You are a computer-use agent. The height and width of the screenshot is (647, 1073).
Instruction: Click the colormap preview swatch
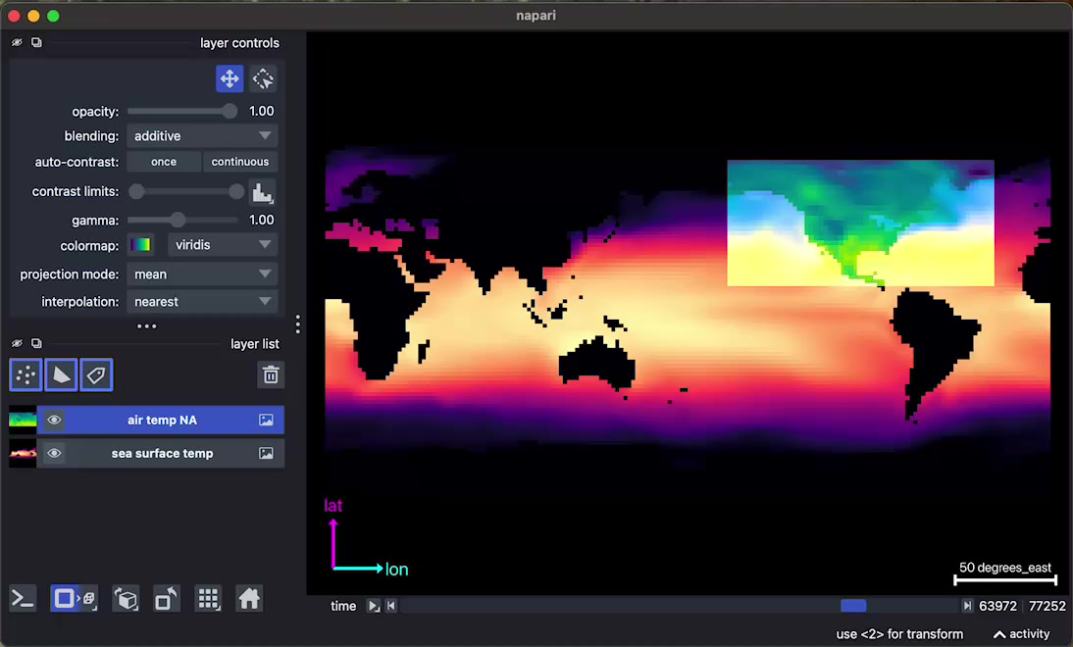[140, 245]
